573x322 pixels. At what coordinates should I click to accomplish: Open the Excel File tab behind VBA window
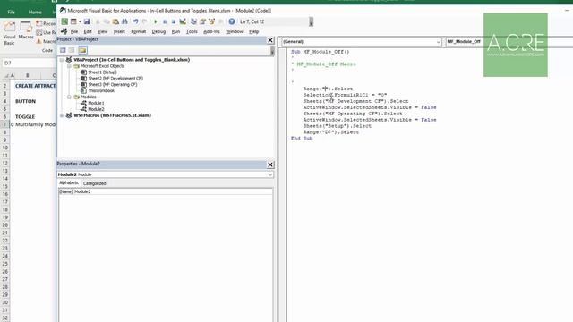point(12,12)
